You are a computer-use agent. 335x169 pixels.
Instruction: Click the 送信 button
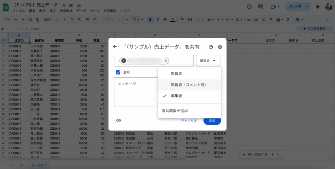212,121
